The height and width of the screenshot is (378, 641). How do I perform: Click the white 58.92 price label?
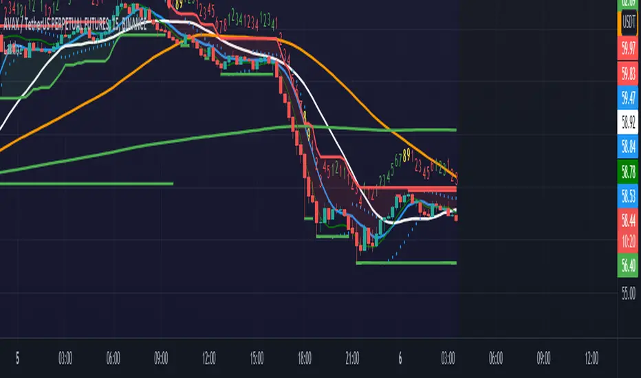pyautogui.click(x=628, y=122)
